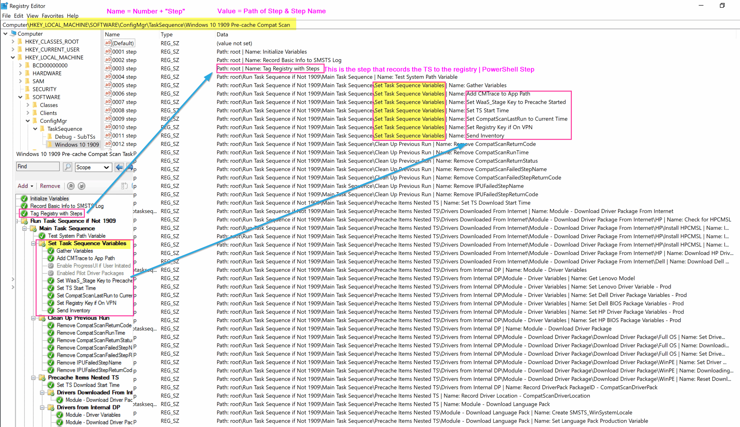The image size is (740, 427).
Task: Open the Scope dropdown
Action: click(93, 167)
